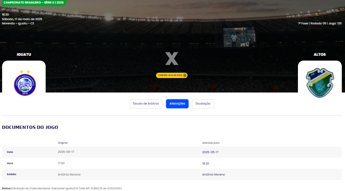Click the Motivo reason text line

click(62, 189)
